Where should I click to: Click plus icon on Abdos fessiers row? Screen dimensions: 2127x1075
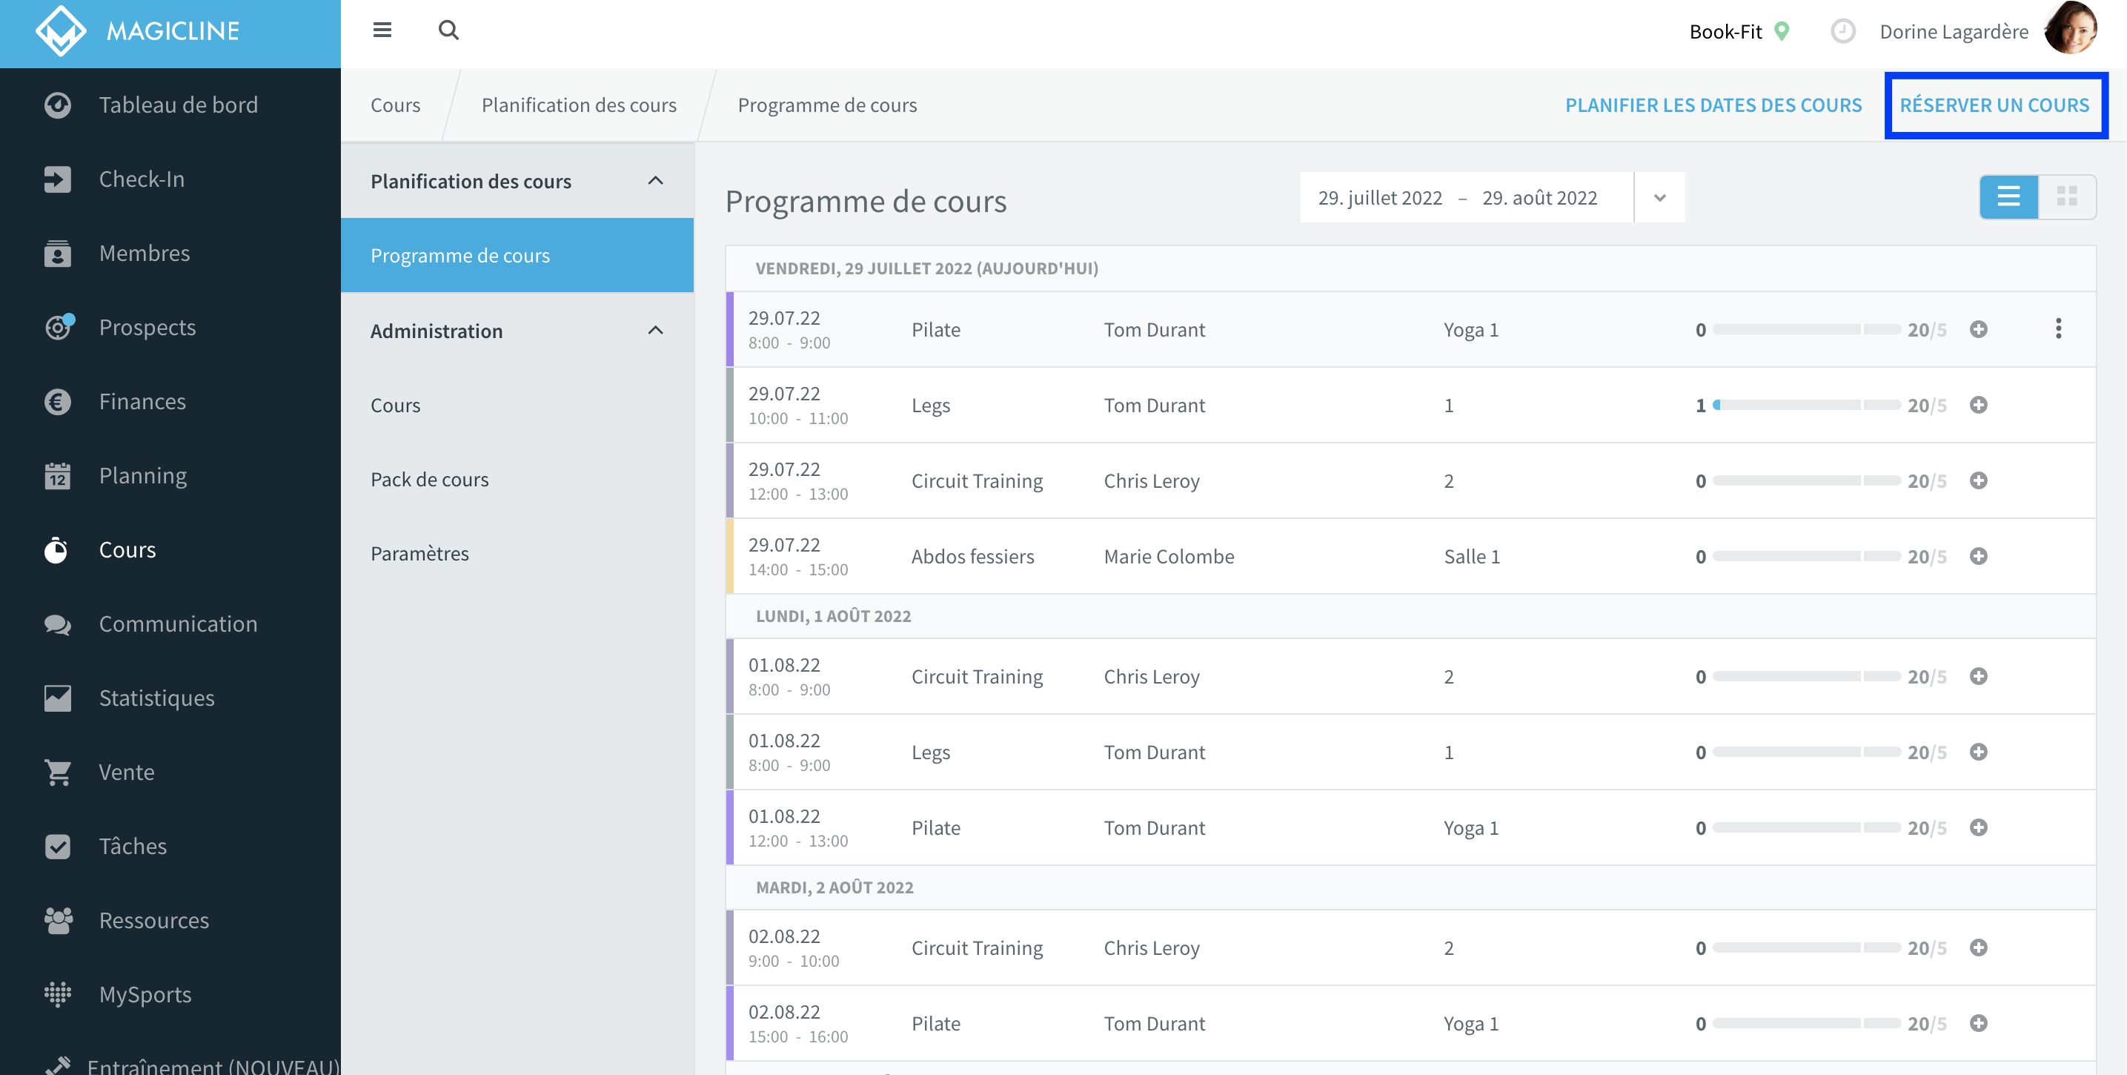pyautogui.click(x=1978, y=556)
